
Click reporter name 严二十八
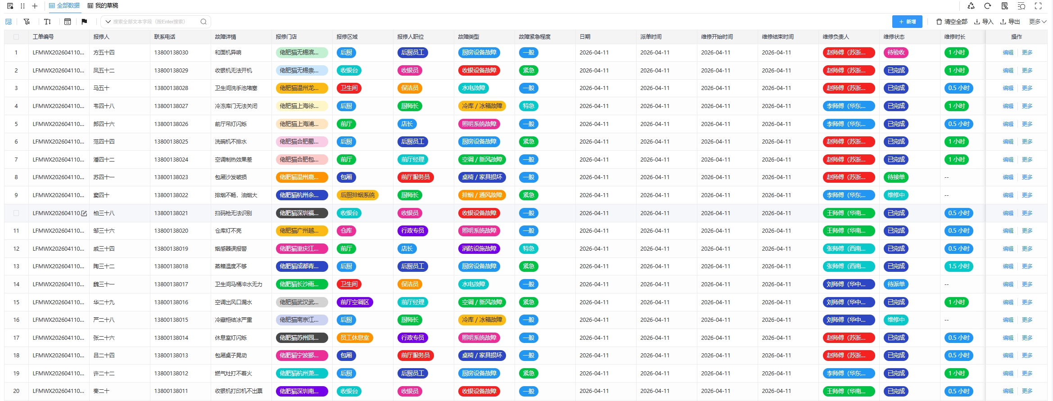[x=104, y=320]
